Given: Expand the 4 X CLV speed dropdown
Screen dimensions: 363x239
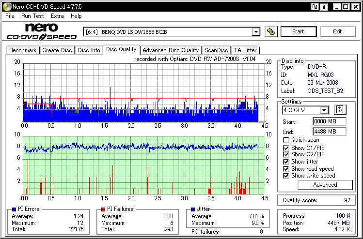Looking at the screenshot, I should [324, 110].
